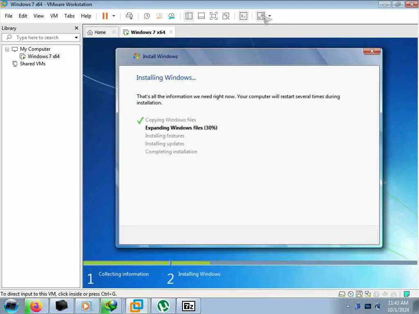Click the taskbar clock showing 11:43 AM
The width and height of the screenshot is (419, 314).
click(398, 306)
